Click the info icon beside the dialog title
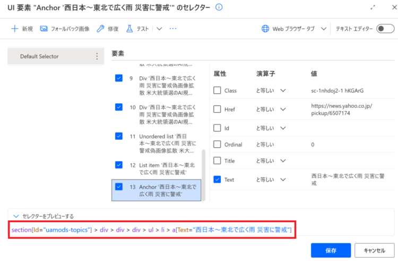Viewport: 398px width, 261px height. (219, 7)
